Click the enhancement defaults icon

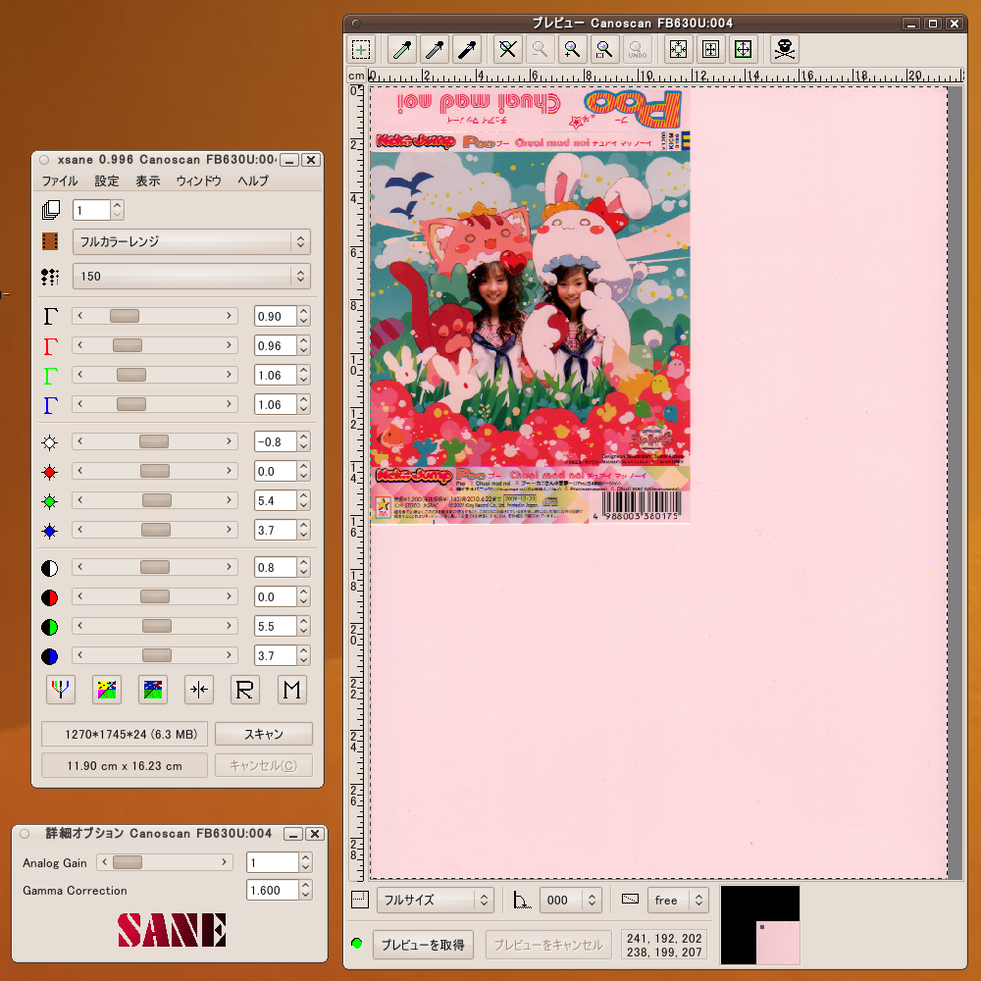[153, 690]
